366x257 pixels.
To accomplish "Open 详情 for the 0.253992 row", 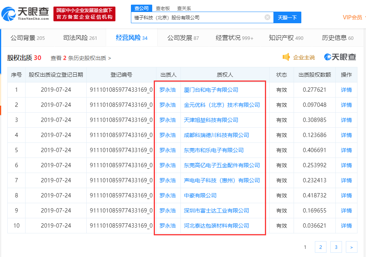I will 346,165.
